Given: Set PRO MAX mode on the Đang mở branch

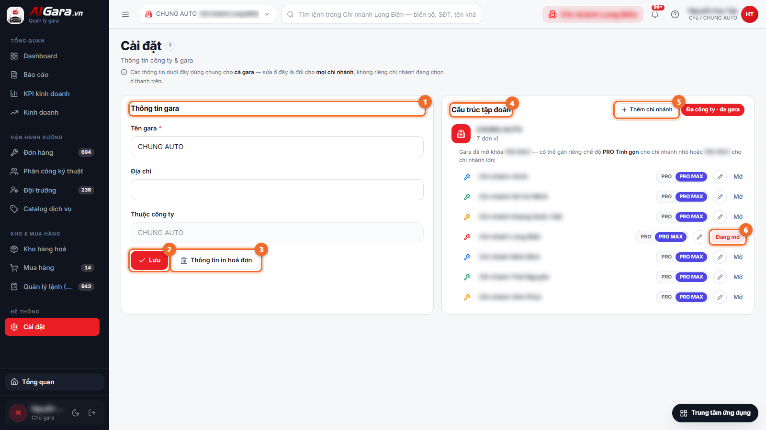Looking at the screenshot, I should click(x=671, y=237).
